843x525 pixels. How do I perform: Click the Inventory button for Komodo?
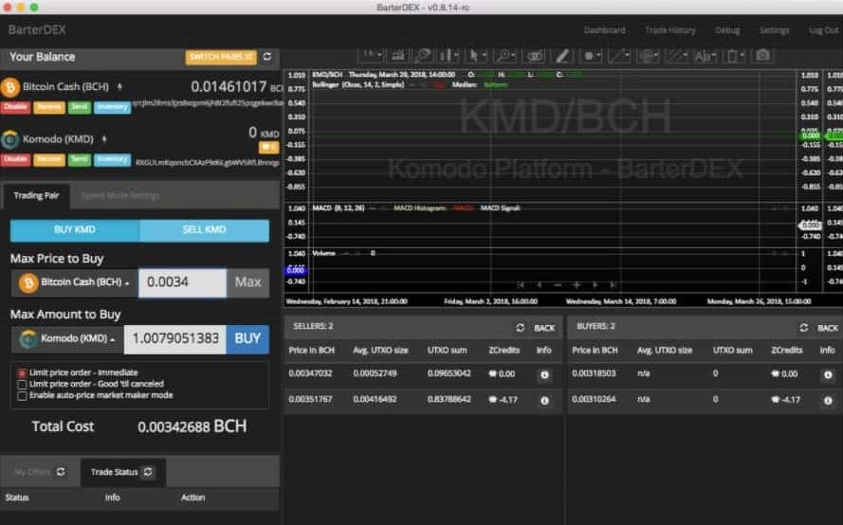pyautogui.click(x=112, y=159)
